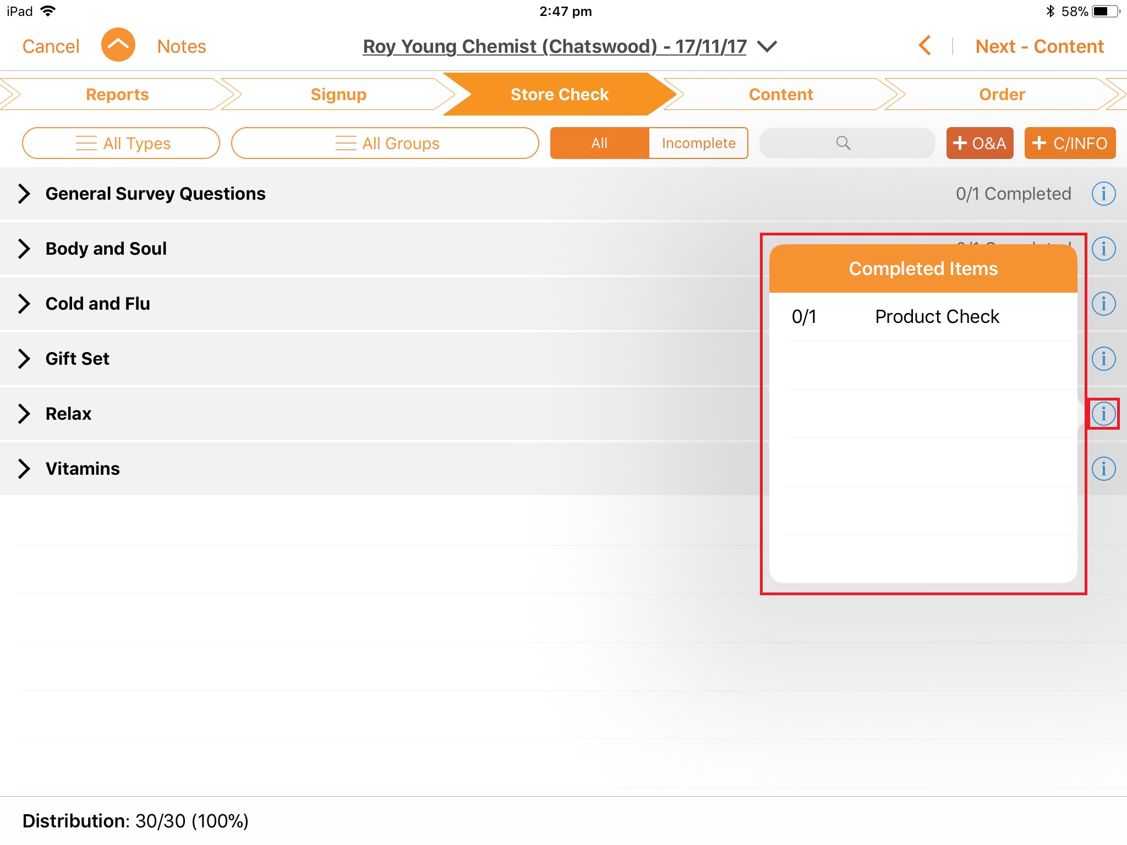Expand the Vitamins group

point(24,469)
